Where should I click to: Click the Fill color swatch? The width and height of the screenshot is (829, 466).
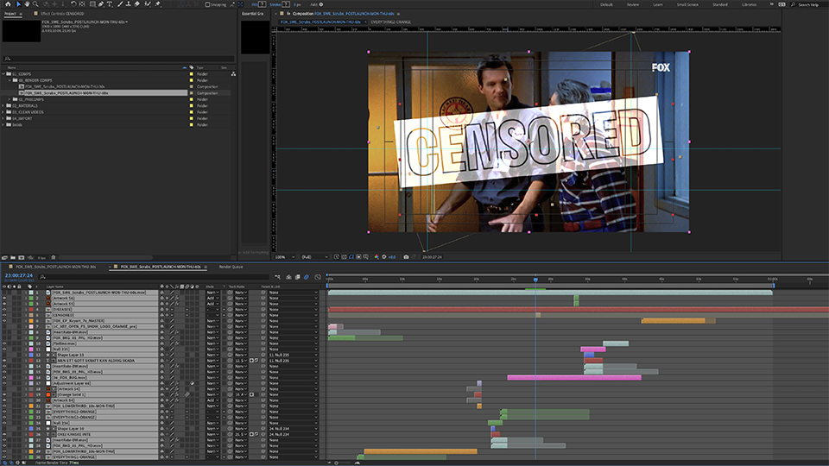click(262, 4)
